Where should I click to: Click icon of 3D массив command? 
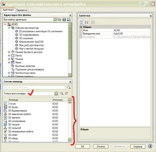coord(5,124)
